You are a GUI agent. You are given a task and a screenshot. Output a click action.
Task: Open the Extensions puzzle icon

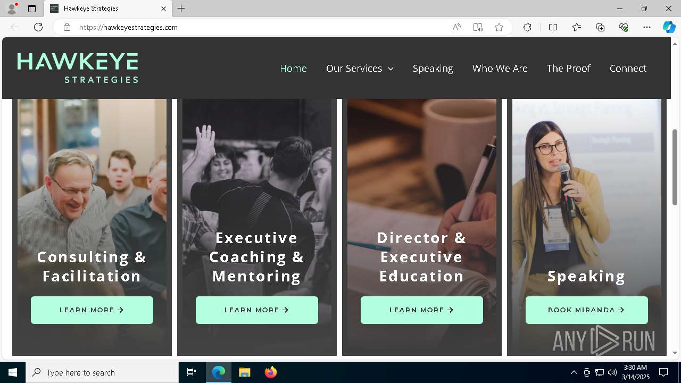[x=527, y=27]
